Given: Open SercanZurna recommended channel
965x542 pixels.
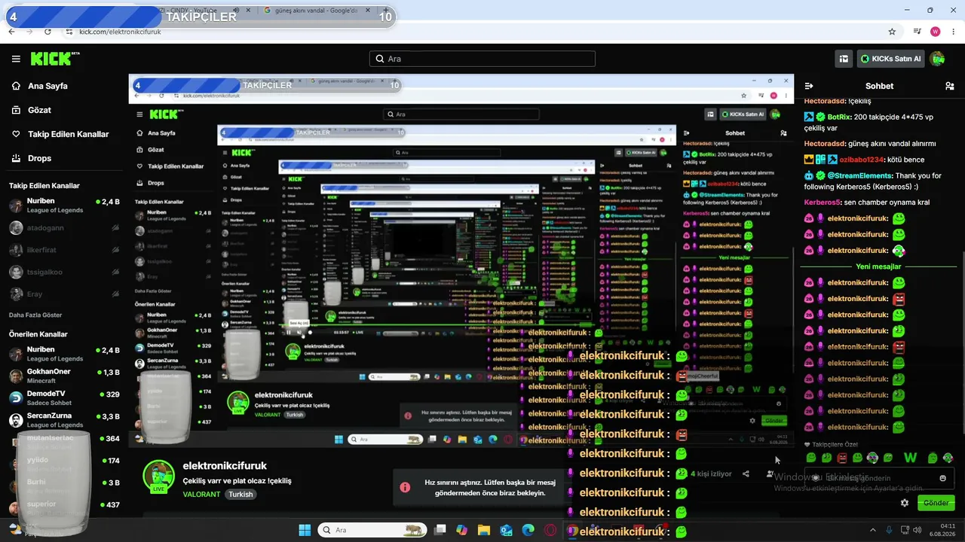Looking at the screenshot, I should (64, 419).
